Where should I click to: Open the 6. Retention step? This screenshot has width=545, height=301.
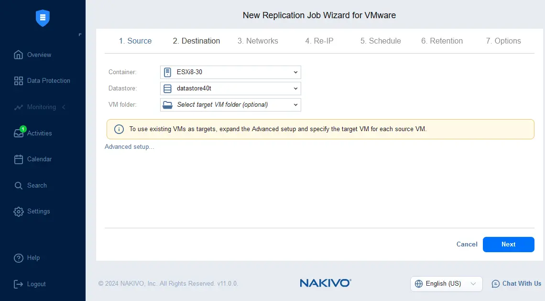pyautogui.click(x=442, y=41)
